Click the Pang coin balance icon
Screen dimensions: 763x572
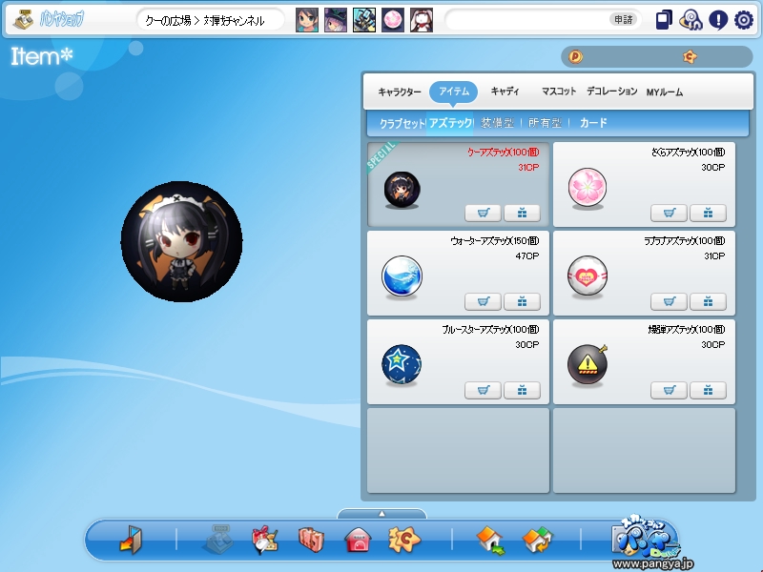click(575, 57)
